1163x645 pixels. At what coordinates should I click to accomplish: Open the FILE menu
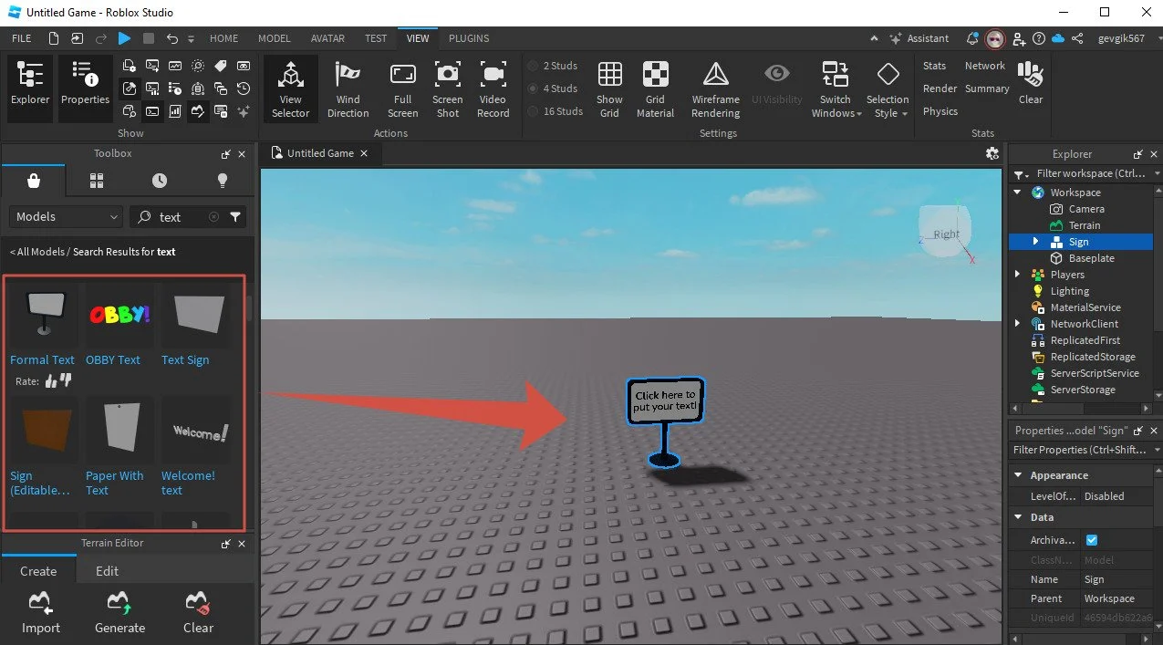click(x=21, y=38)
